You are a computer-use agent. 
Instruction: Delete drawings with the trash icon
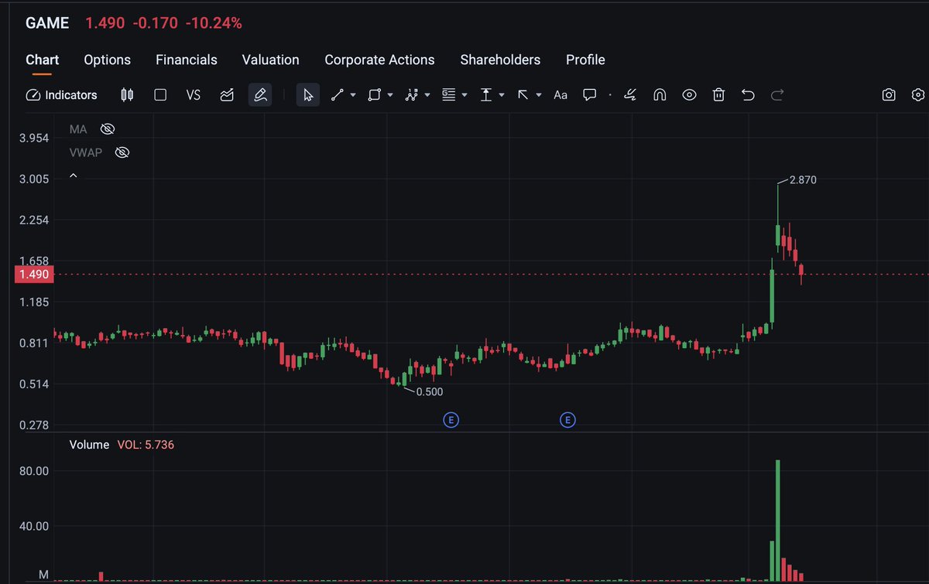(x=718, y=95)
